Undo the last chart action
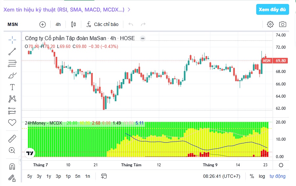 (131, 24)
